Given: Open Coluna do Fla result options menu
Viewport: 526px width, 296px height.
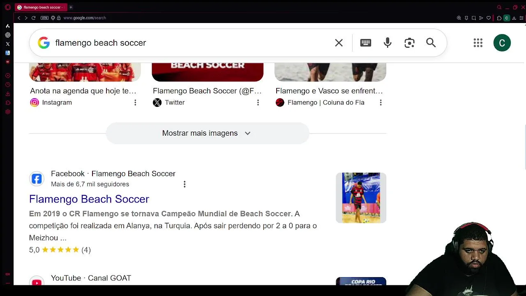Looking at the screenshot, I should (381, 102).
